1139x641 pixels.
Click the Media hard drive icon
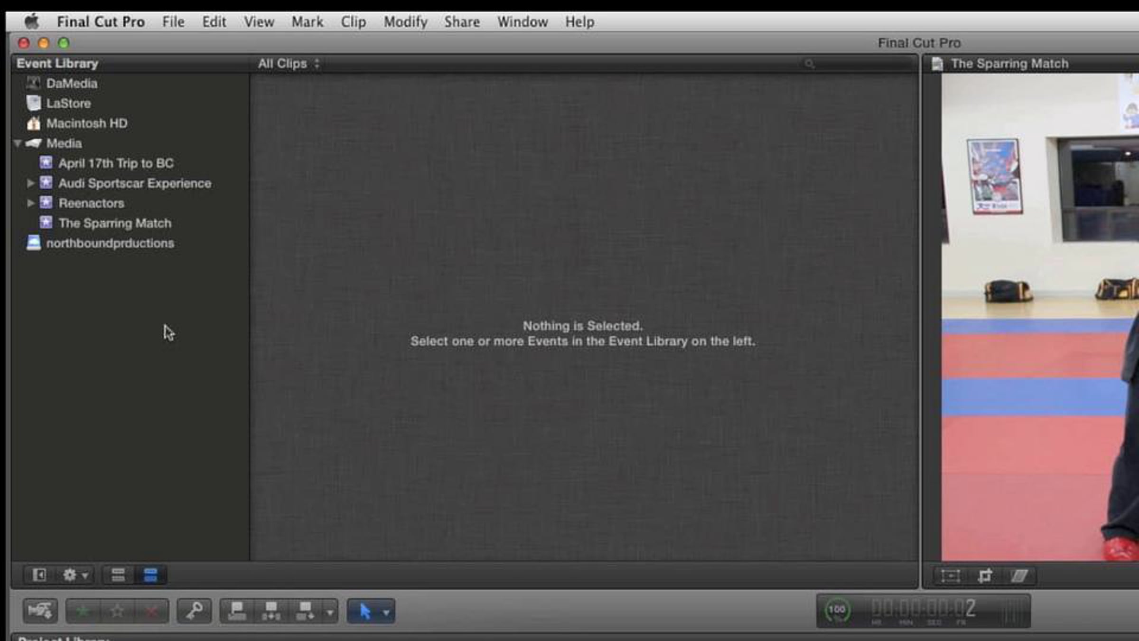[x=33, y=143]
